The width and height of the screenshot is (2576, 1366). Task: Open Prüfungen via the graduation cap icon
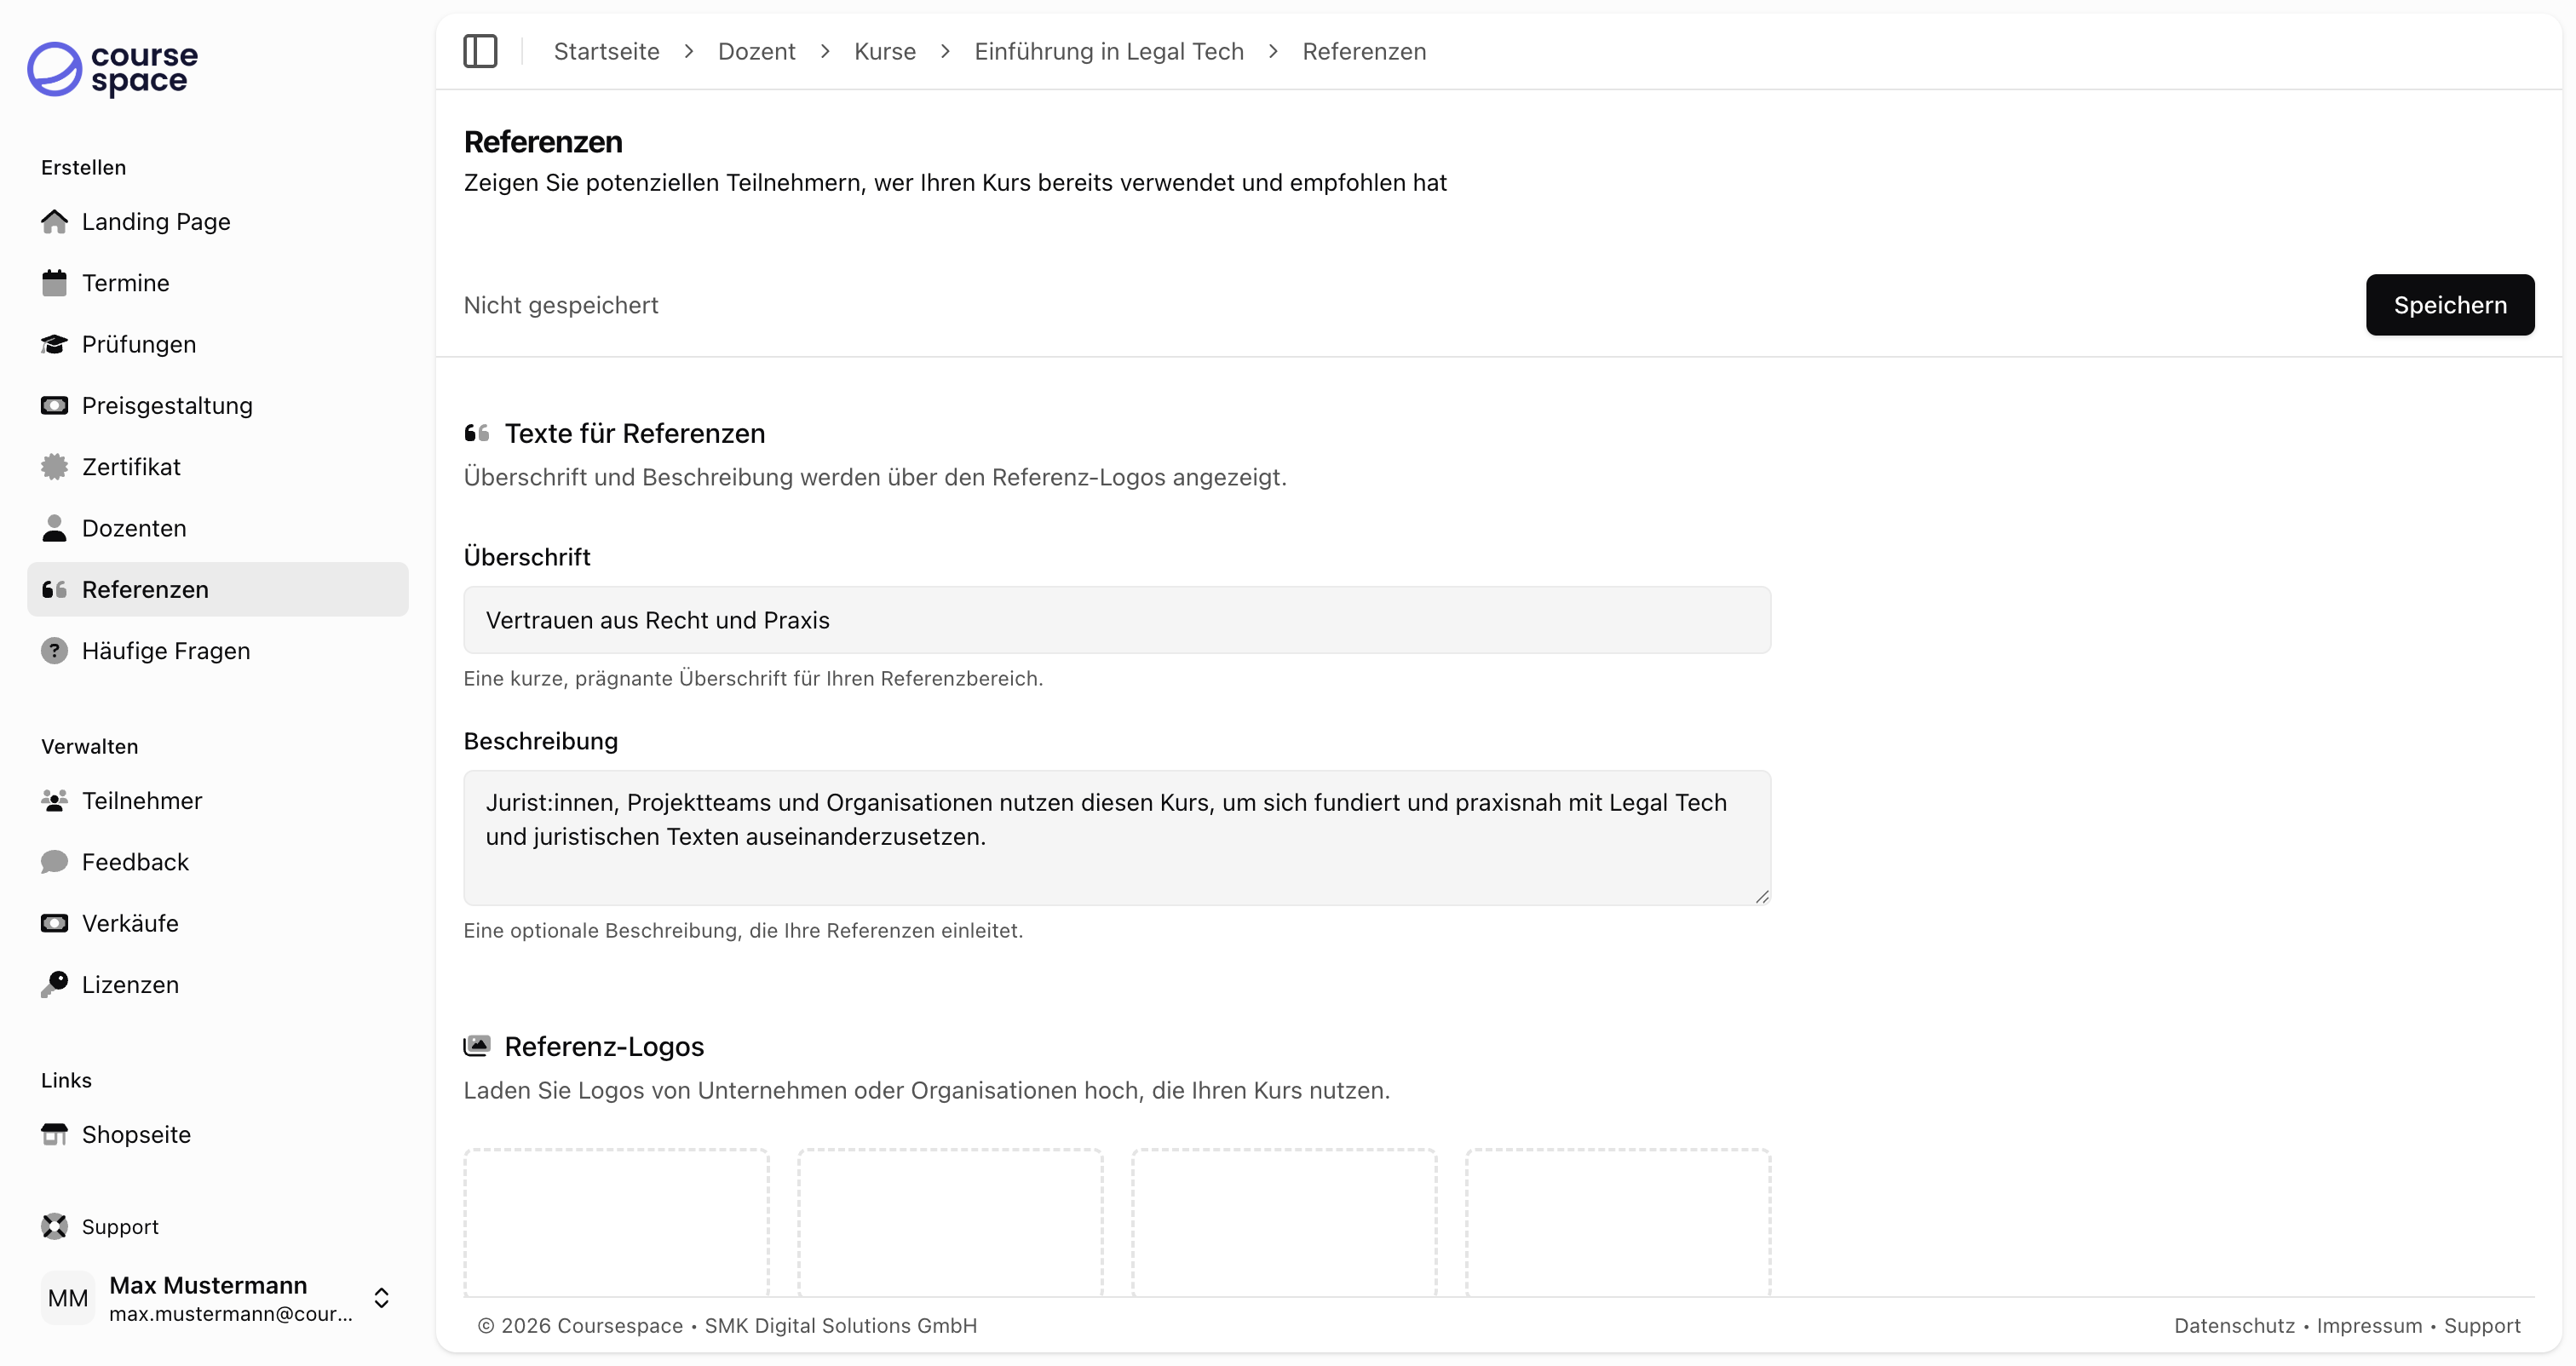point(54,344)
